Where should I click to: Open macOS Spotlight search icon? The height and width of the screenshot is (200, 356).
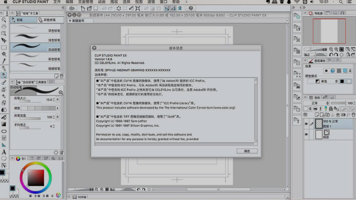tap(341, 2)
